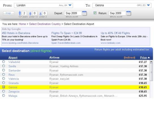Click the Airlines column header
154x118 pixels.
coord(54,58)
